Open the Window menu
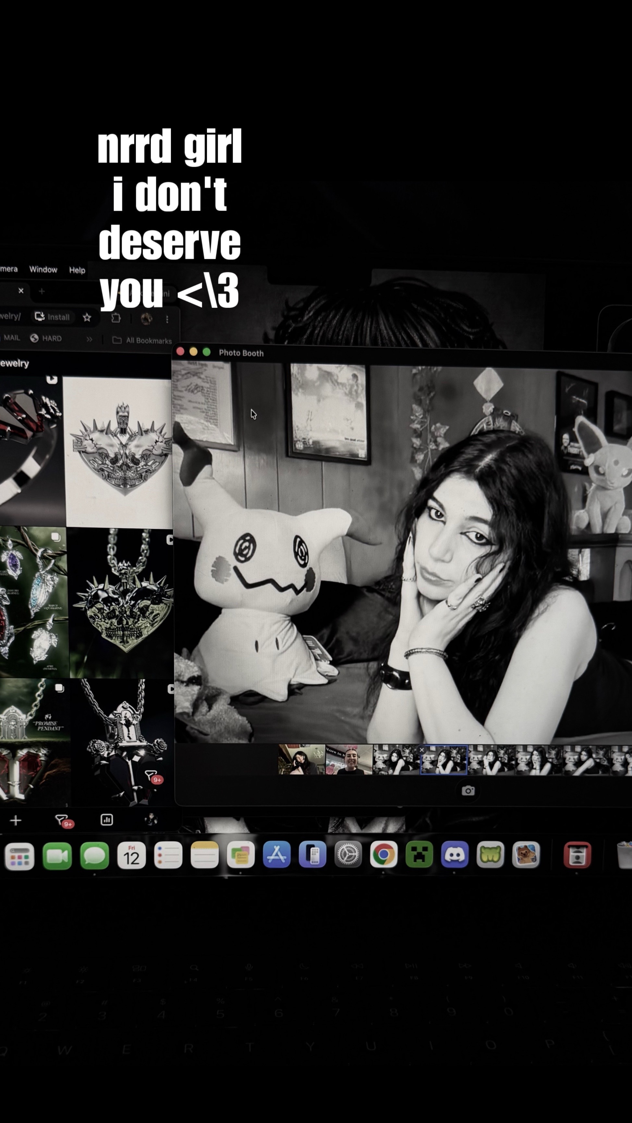This screenshot has height=1123, width=632. (x=43, y=270)
